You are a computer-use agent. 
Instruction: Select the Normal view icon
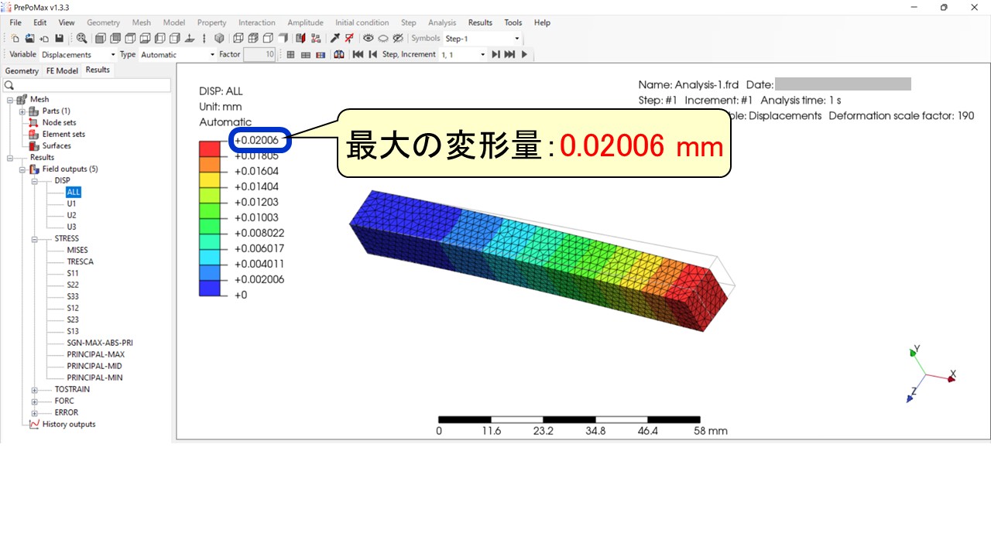[x=190, y=38]
